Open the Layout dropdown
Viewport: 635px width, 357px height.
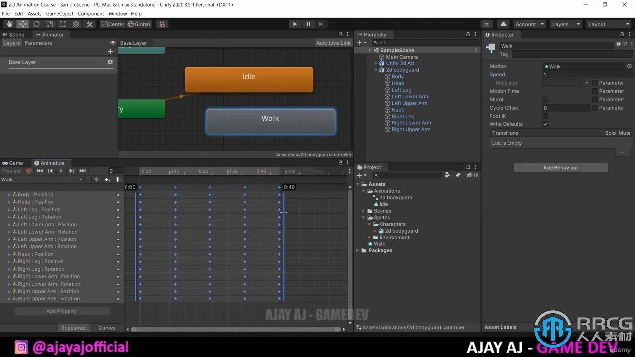608,24
